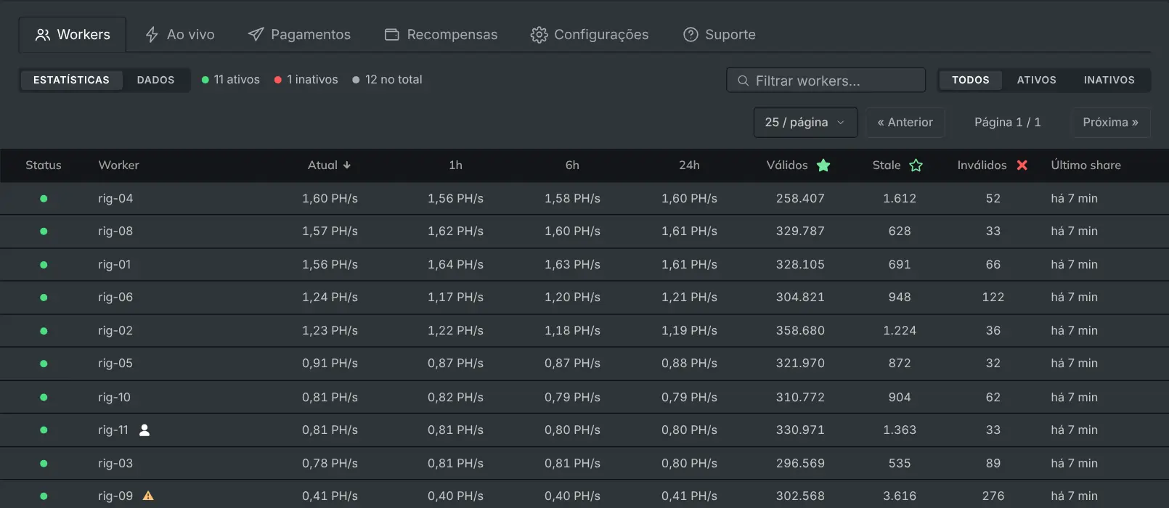Click rig-03 valid shares 296.569
Viewport: 1169px width, 508px height.
coord(800,463)
